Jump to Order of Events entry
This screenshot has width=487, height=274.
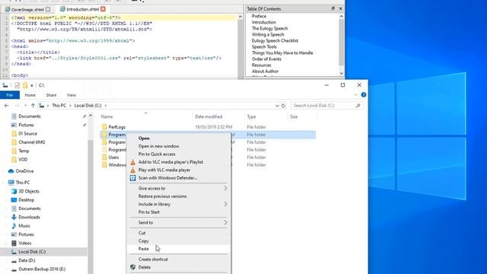pyautogui.click(x=266, y=59)
